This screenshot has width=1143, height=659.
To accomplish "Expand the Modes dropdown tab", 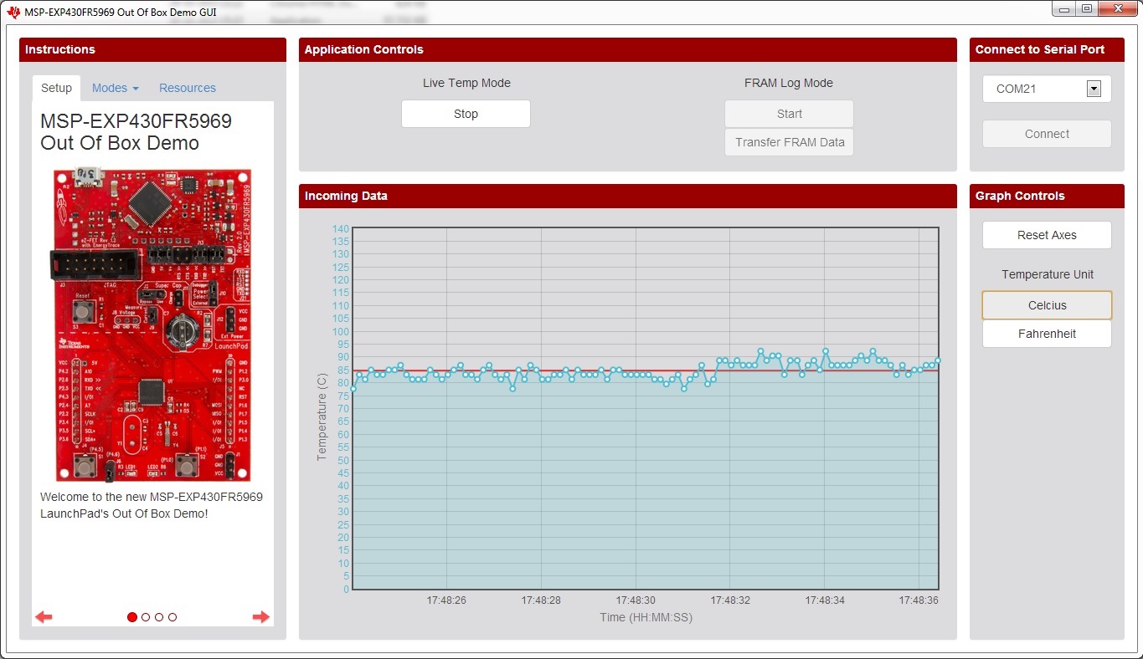I will (x=115, y=88).
